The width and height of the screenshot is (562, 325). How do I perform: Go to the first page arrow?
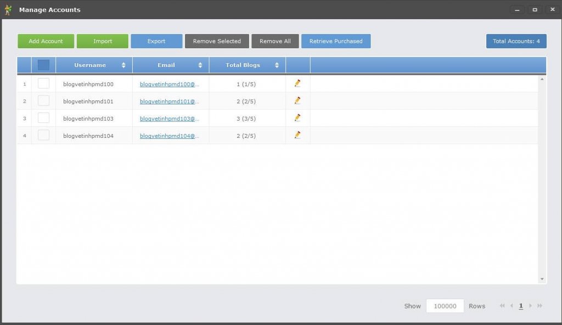point(502,306)
